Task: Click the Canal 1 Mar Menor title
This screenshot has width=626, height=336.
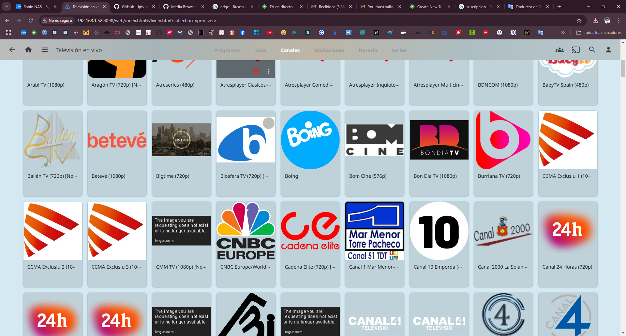Action: coord(374,267)
